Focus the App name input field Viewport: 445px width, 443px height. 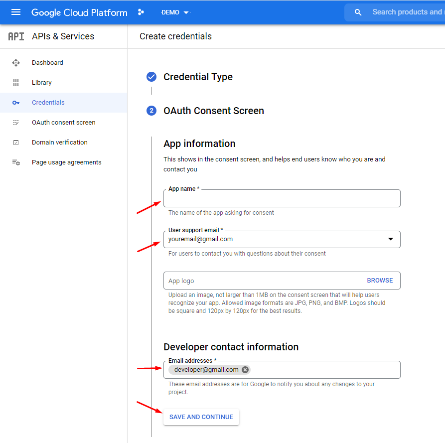(x=282, y=198)
